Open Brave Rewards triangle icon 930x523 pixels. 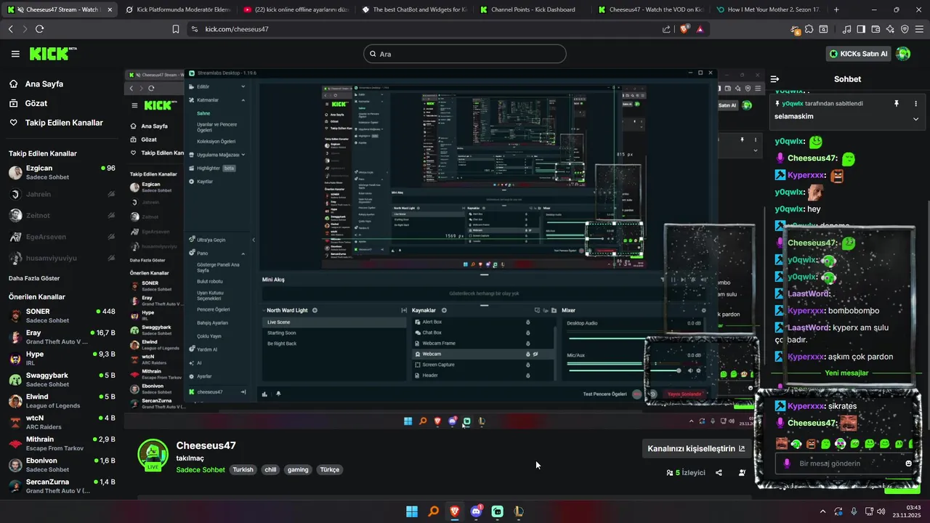700,29
